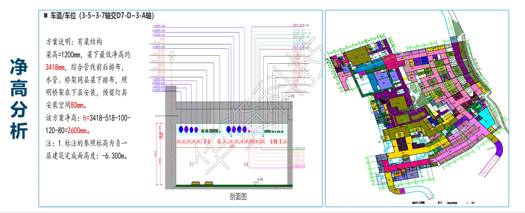
Task: Click the parked car symbols in the section
Action: pyautogui.click(x=202, y=183)
